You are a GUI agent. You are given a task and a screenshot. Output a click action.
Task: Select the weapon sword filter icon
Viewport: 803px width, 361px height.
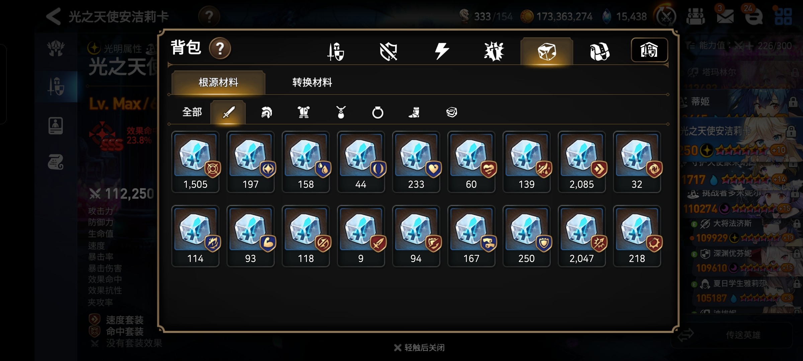pos(228,112)
